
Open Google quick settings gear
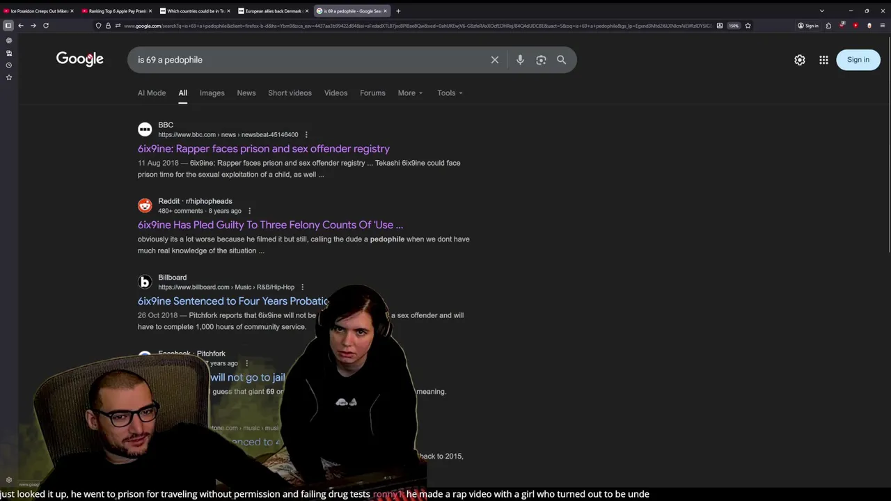pos(800,60)
